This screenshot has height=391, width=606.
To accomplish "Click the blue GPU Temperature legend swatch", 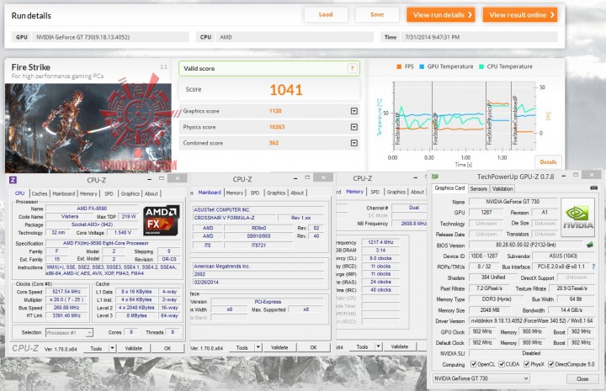I will coord(422,66).
